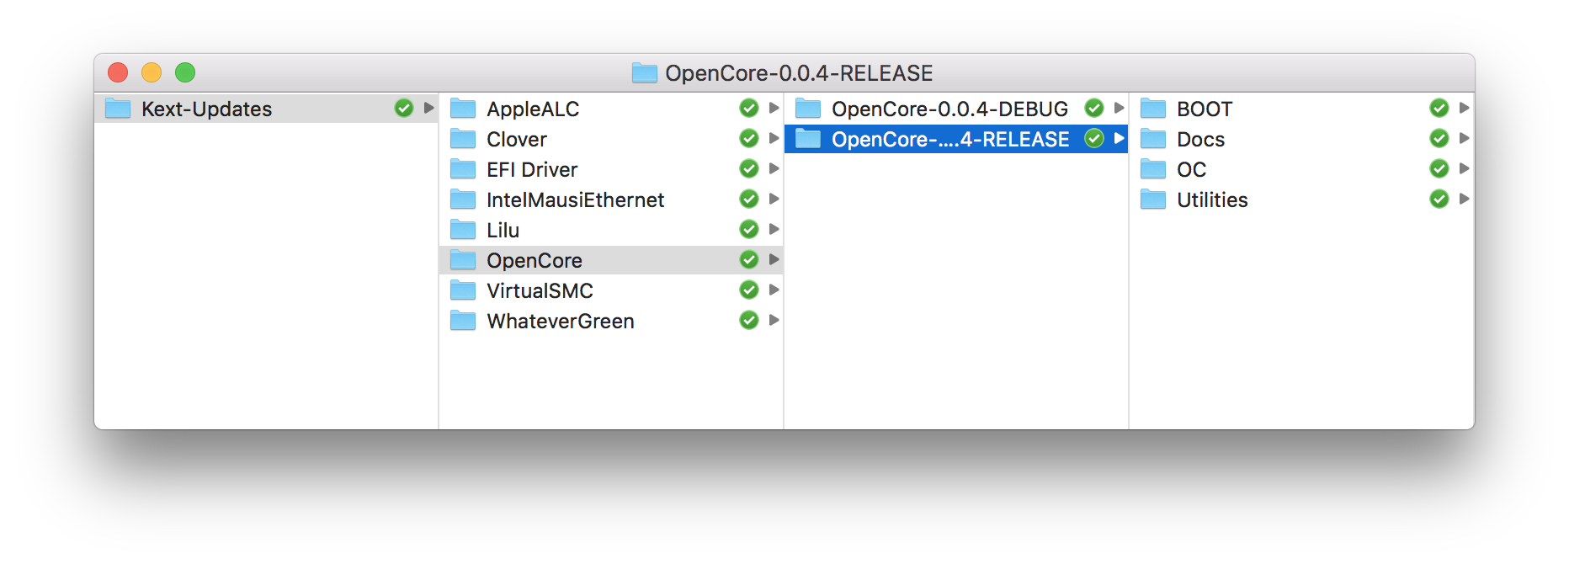Screen dimensions: 1569x564
Task: Select the IntelMausiEthernet folder
Action: pos(611,200)
